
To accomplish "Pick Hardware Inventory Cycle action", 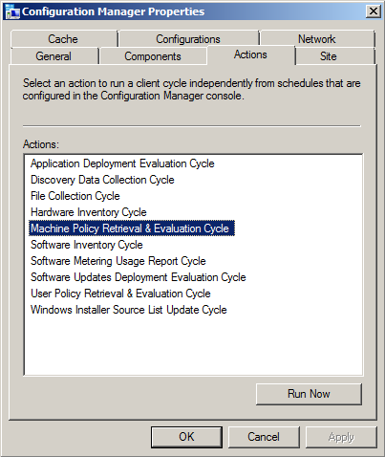I will pyautogui.click(x=89, y=212).
